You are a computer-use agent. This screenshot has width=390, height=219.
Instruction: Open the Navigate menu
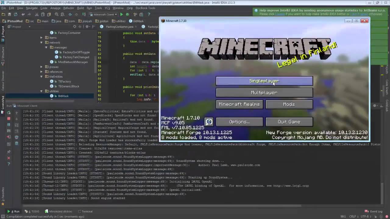[x=32, y=8]
